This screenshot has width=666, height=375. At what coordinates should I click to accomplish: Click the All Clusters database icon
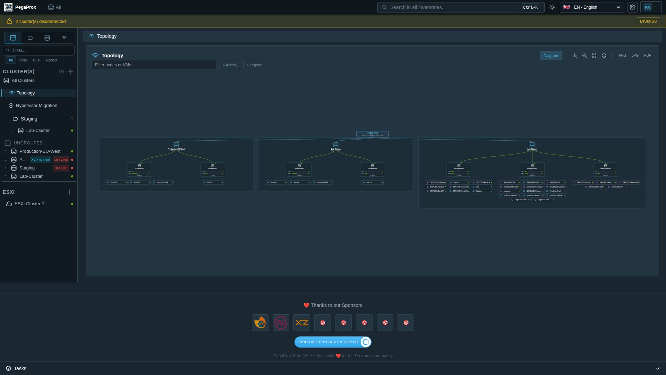(x=6, y=81)
